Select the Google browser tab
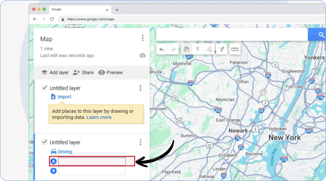The height and width of the screenshot is (181, 326). pos(80,10)
